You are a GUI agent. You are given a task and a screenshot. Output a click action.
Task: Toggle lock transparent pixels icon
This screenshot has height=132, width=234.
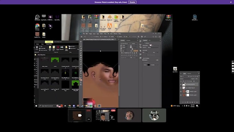coord(183,81)
